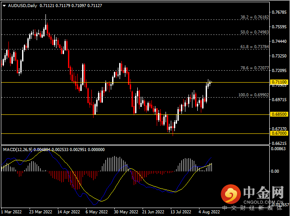Click the 0.69715 price scale value
This screenshot has width=290, height=216.
coord(279,99)
